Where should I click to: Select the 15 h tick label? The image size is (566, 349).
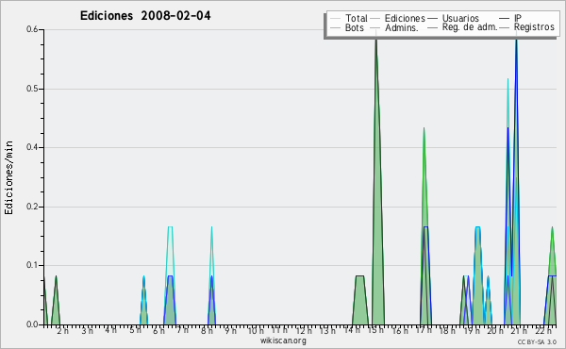pyautogui.click(x=375, y=330)
